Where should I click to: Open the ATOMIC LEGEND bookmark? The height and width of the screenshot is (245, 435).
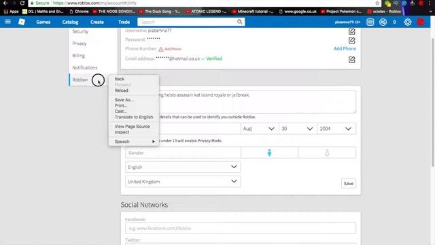(206, 12)
